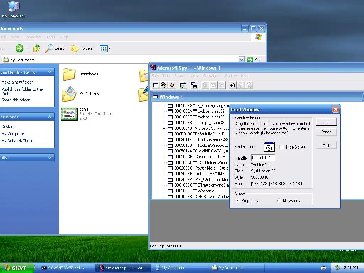Click the Desktop link in Other Places
Viewport: 364px width, 273px height.
click(x=9, y=127)
